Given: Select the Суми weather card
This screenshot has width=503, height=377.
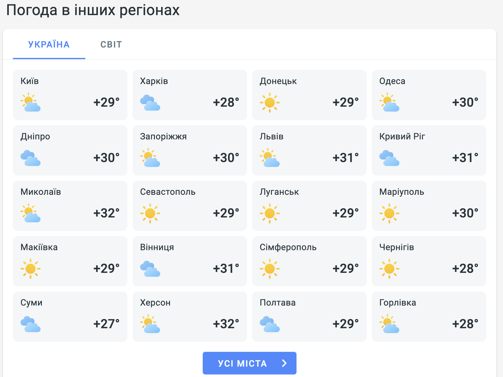Looking at the screenshot, I should (x=70, y=317).
